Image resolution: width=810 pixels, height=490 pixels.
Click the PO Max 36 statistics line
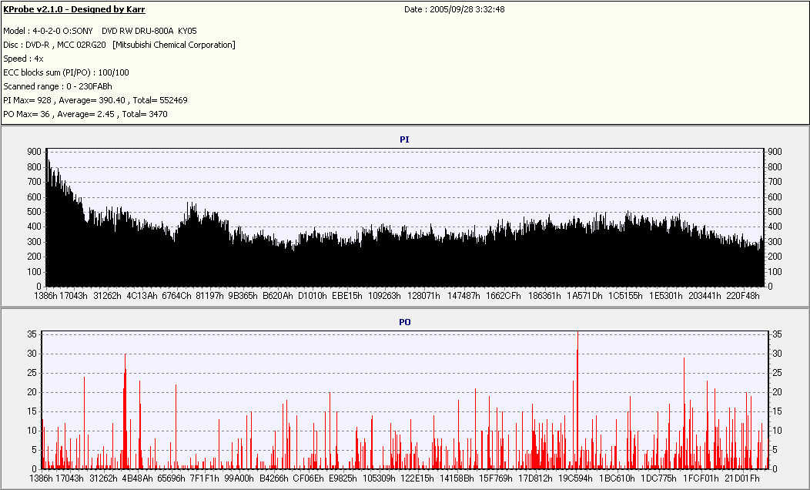pos(85,114)
